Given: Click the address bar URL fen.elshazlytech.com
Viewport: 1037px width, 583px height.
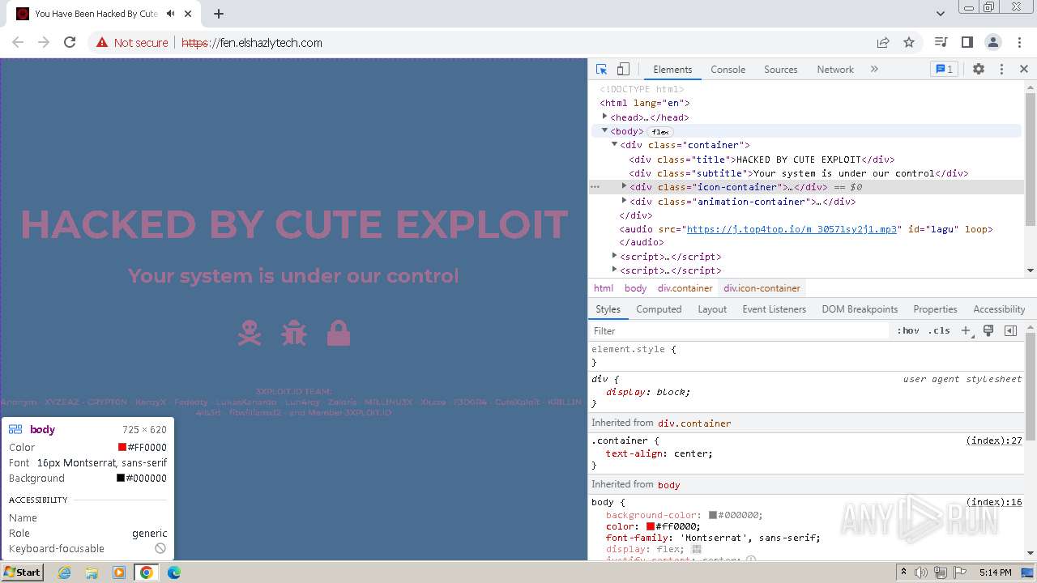Looking at the screenshot, I should [252, 43].
